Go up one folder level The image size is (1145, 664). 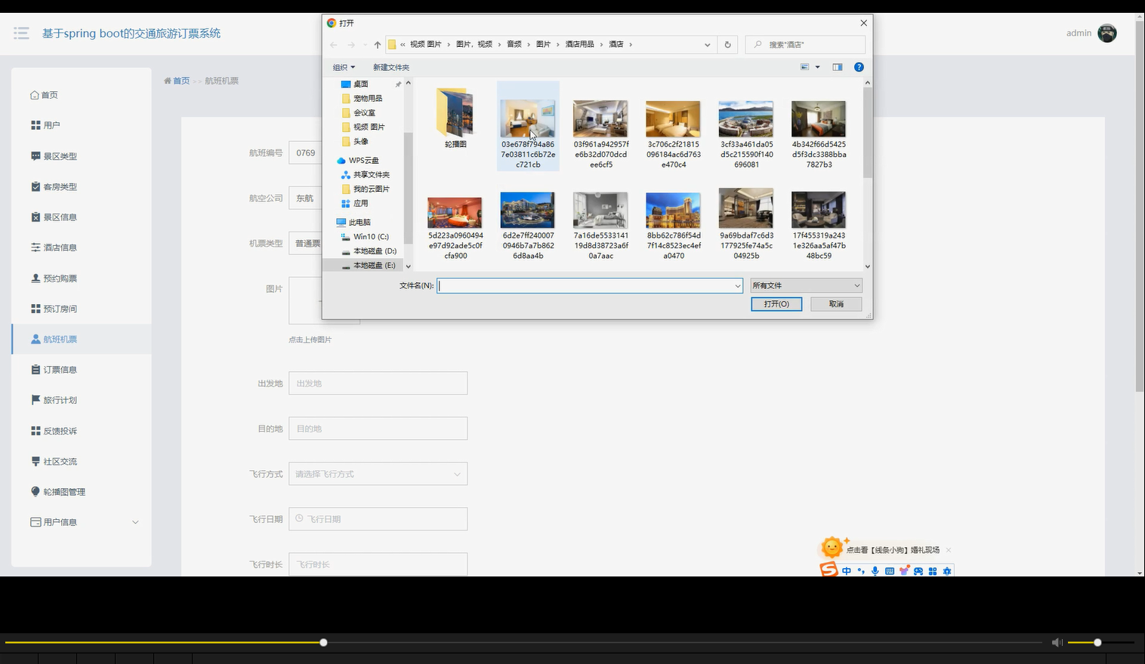point(378,45)
